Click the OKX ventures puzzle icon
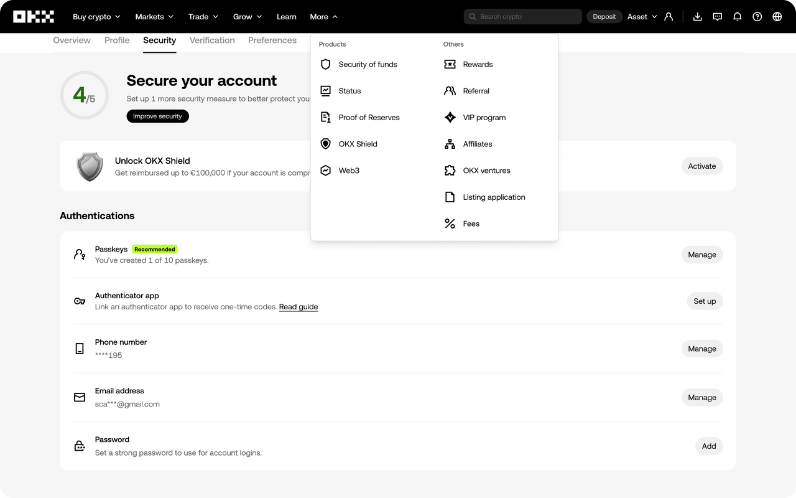The image size is (796, 498). tap(450, 171)
